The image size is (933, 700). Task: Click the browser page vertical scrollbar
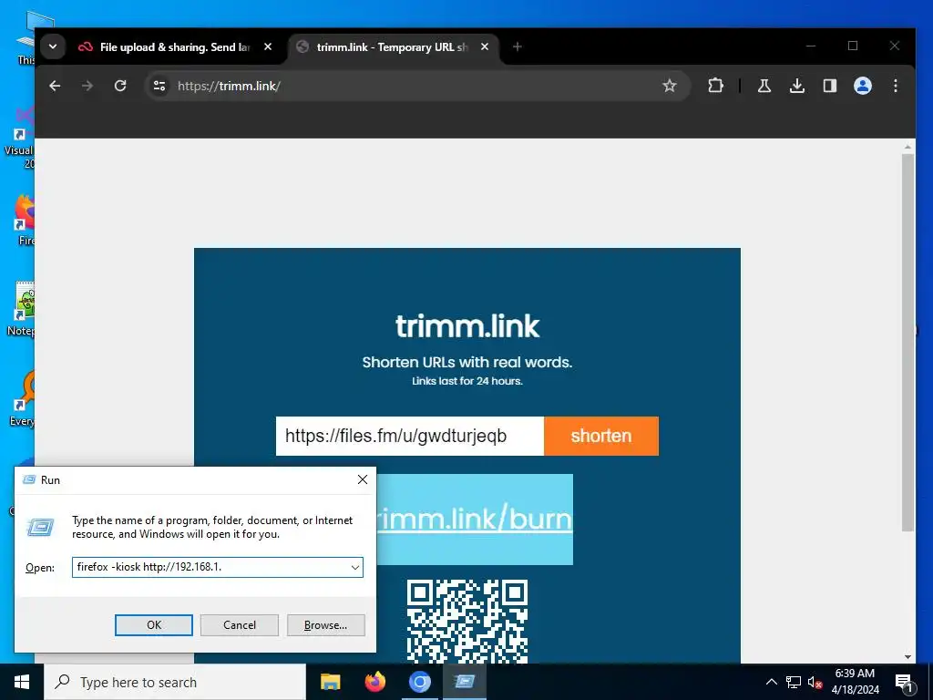click(x=907, y=343)
